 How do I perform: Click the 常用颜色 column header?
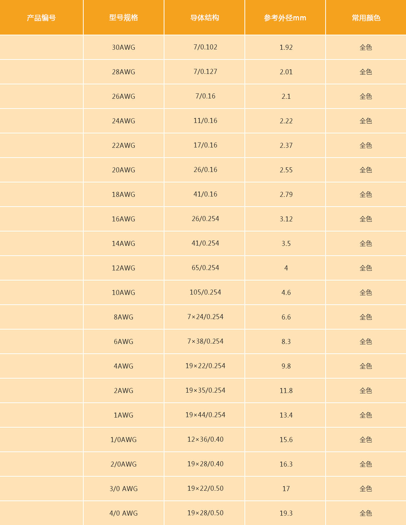tap(366, 18)
